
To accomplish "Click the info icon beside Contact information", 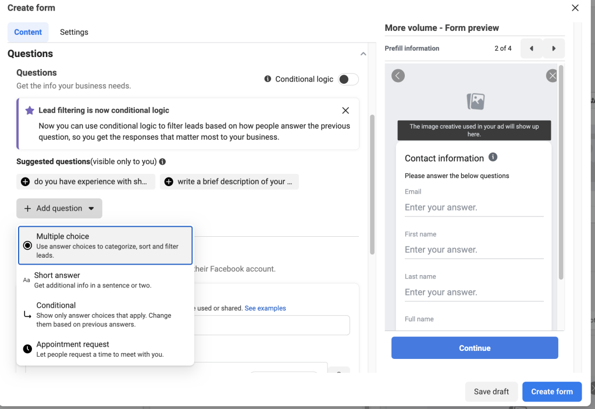I will coord(493,158).
